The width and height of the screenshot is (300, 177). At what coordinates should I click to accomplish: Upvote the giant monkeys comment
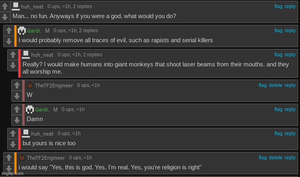point(13,55)
